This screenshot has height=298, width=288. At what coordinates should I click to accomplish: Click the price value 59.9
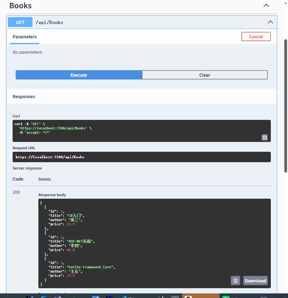click(70, 224)
